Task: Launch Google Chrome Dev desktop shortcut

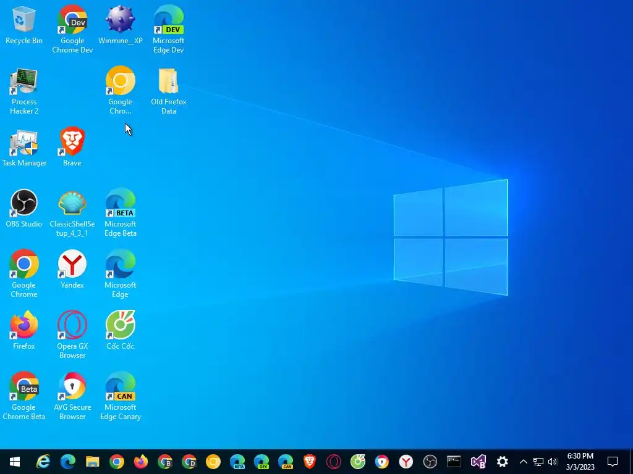Action: pos(72,29)
